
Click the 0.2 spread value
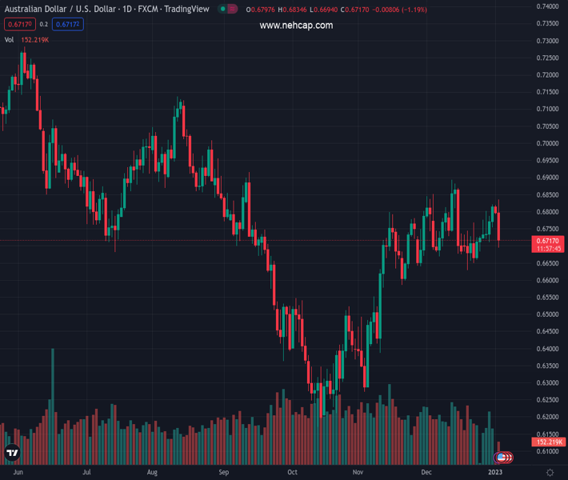(x=44, y=24)
